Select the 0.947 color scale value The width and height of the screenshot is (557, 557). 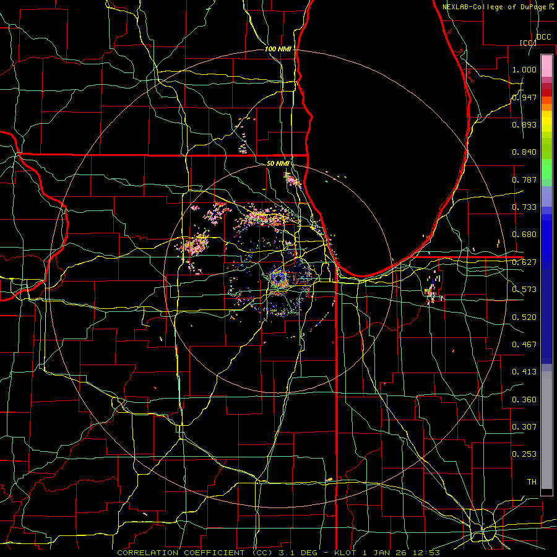tap(524, 97)
